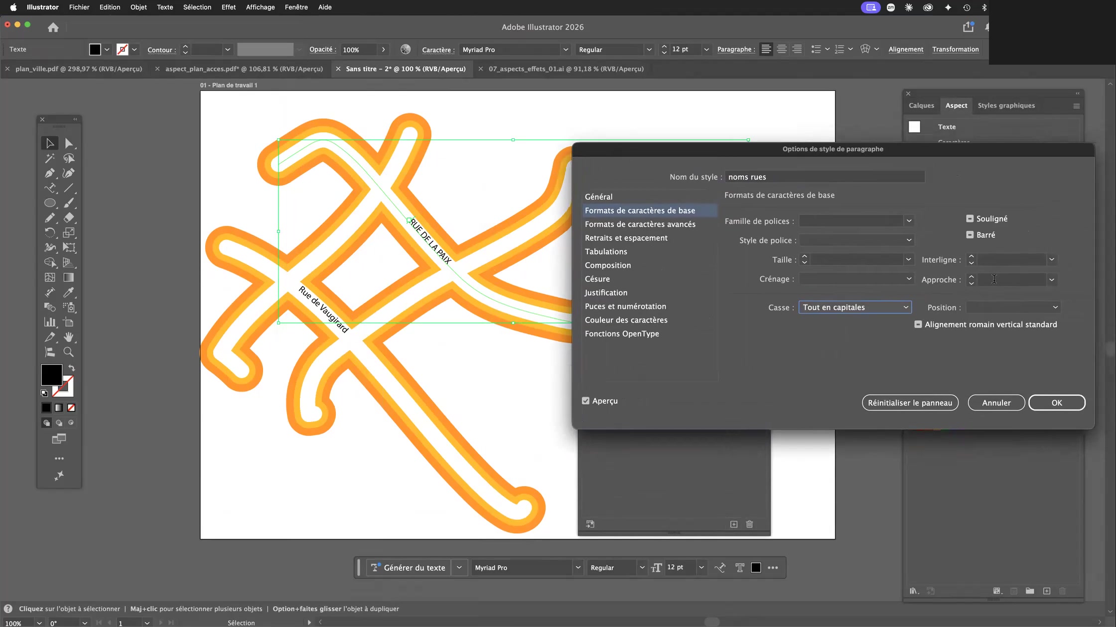
Task: Select the Zoom tool
Action: tap(69, 352)
